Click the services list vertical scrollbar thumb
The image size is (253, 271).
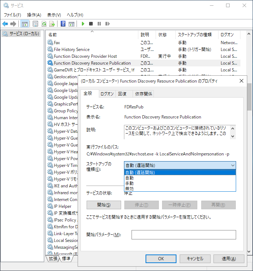pyautogui.click(x=249, y=97)
